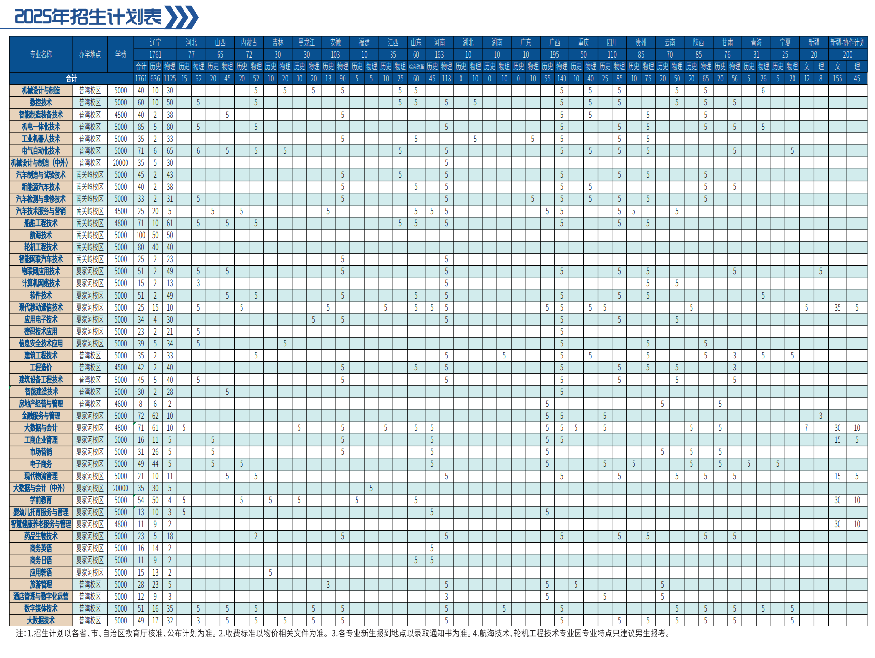Screen dimensions: 875x658
Task: Select the '河北' province header
Action: tap(191, 43)
